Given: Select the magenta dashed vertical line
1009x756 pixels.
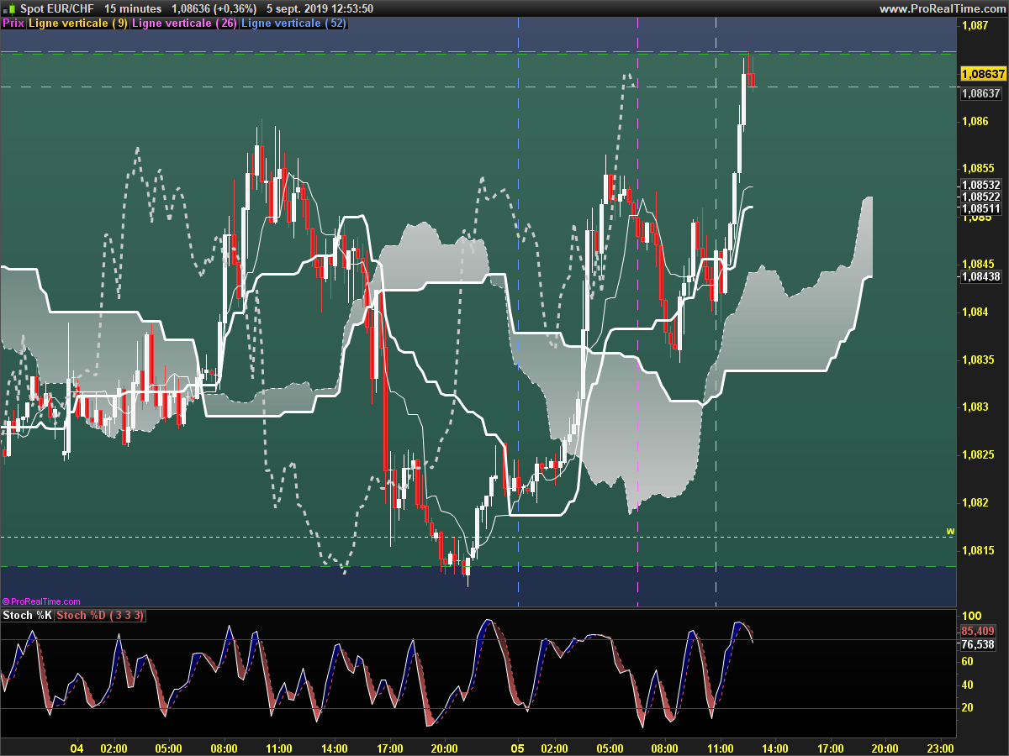Looking at the screenshot, I should pyautogui.click(x=637, y=311).
